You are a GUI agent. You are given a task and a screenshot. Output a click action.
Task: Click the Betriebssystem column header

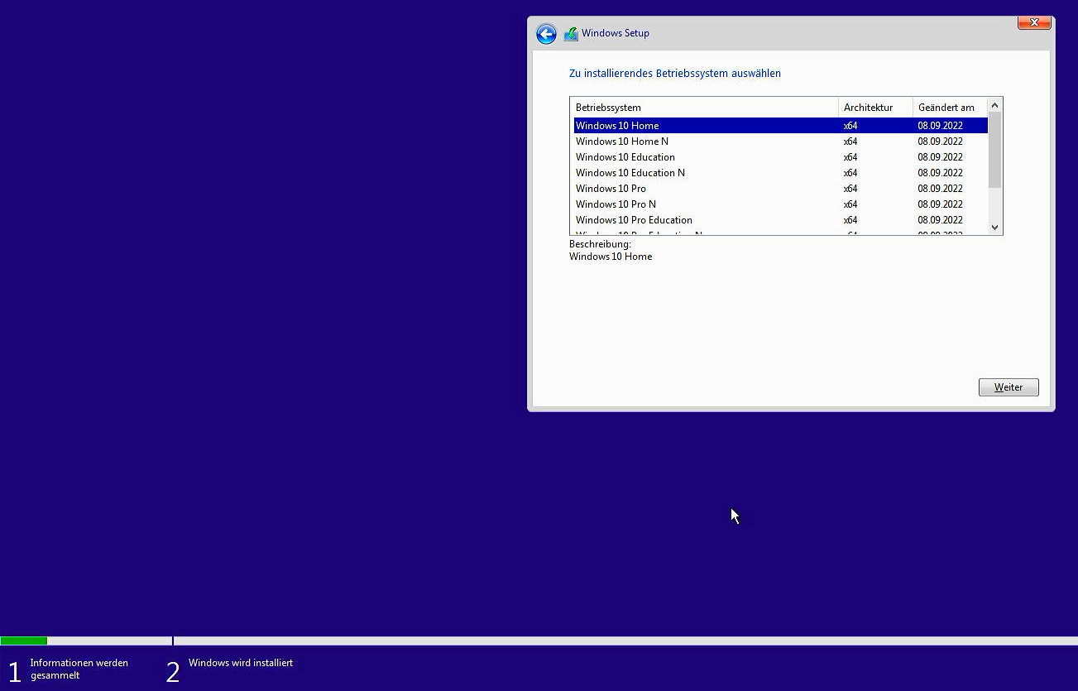point(704,108)
